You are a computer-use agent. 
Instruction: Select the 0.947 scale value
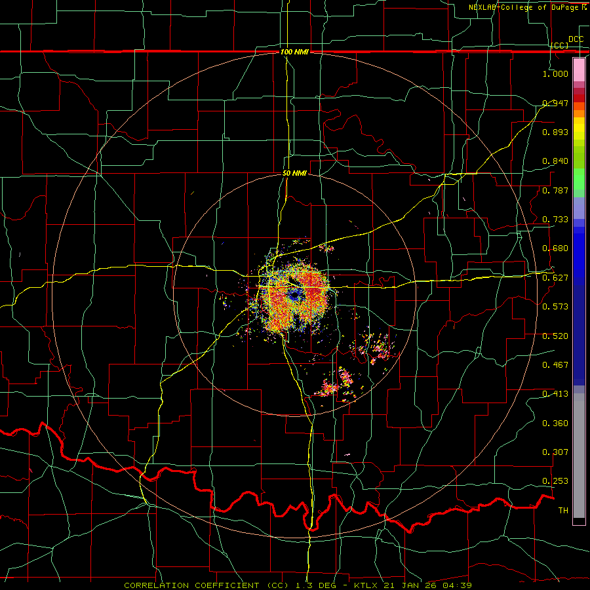click(555, 103)
